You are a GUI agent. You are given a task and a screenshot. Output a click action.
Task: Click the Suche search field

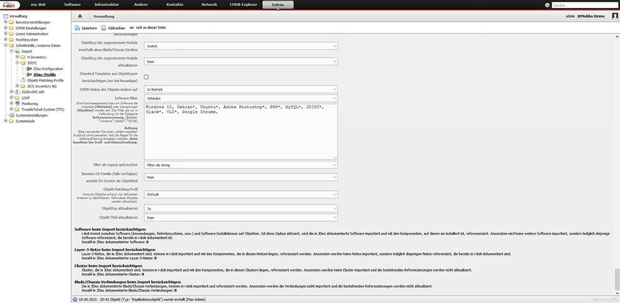pos(585,5)
